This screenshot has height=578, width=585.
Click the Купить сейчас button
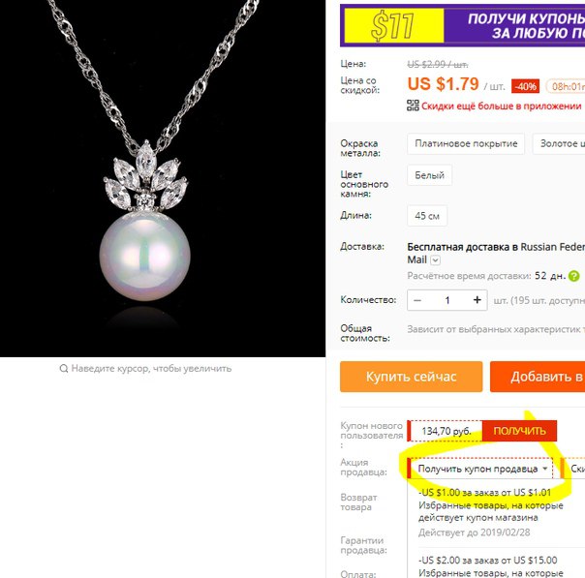pos(411,377)
